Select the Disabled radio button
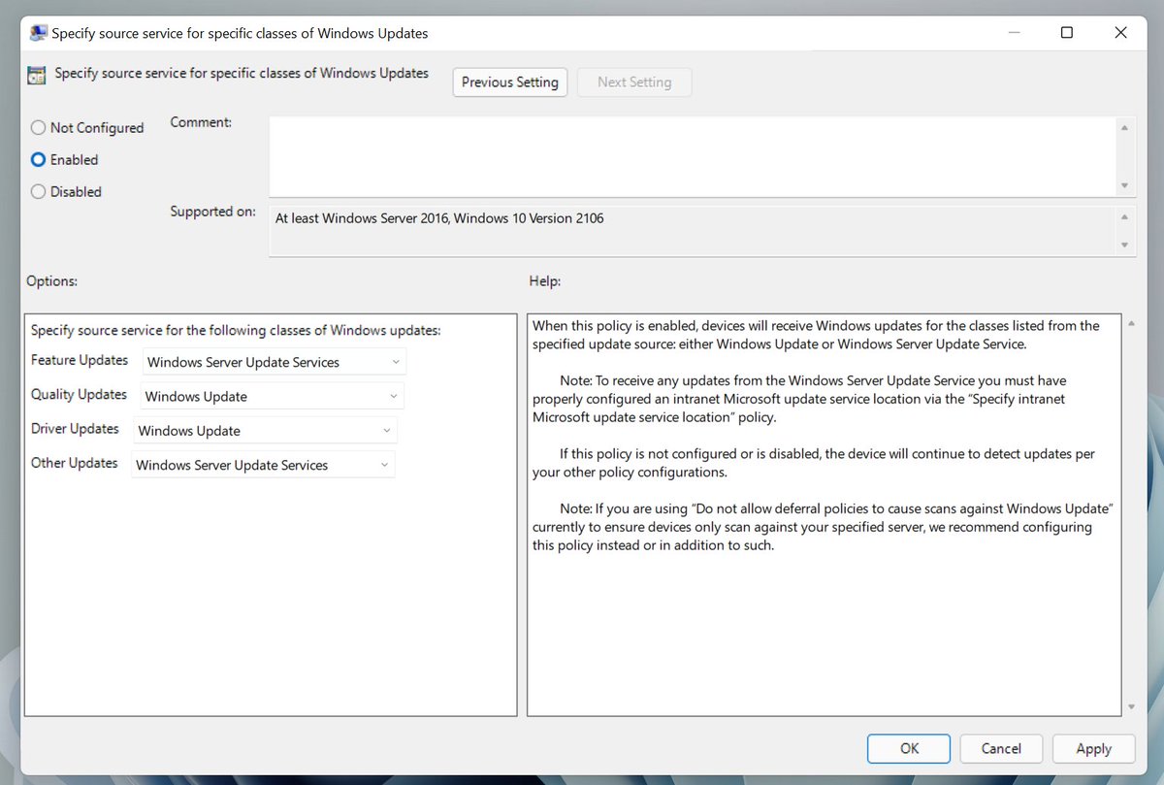1164x785 pixels. tap(66, 191)
